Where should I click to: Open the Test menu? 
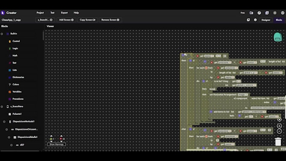coord(52,13)
